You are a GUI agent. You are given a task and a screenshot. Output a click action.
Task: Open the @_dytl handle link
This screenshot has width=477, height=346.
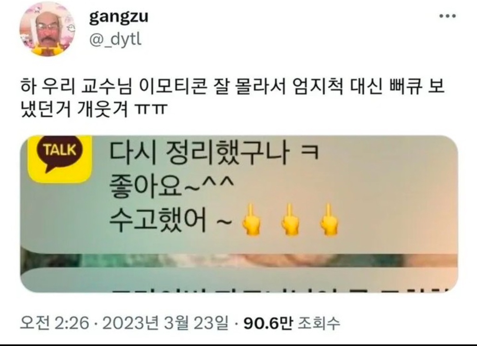click(x=115, y=40)
